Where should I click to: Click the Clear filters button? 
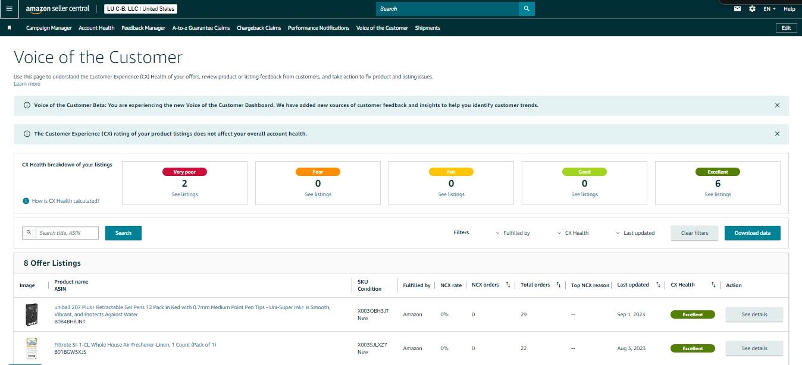tap(695, 233)
